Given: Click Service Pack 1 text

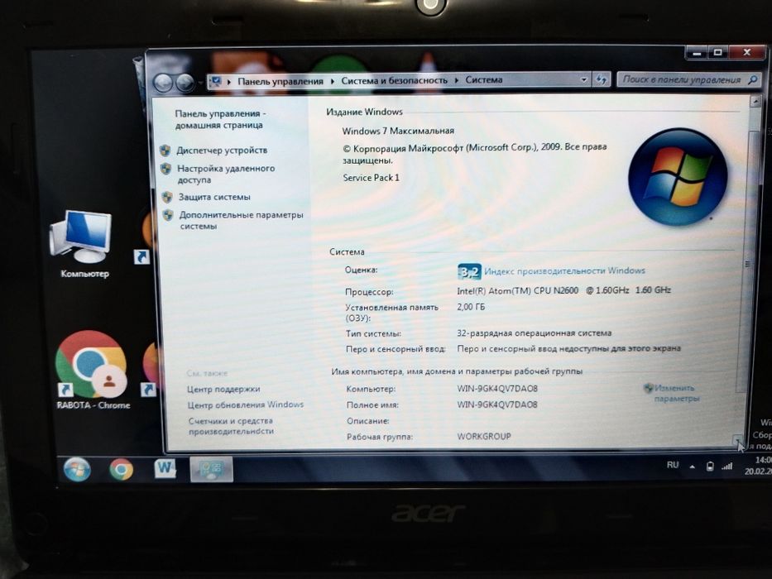Looking at the screenshot, I should [372, 178].
